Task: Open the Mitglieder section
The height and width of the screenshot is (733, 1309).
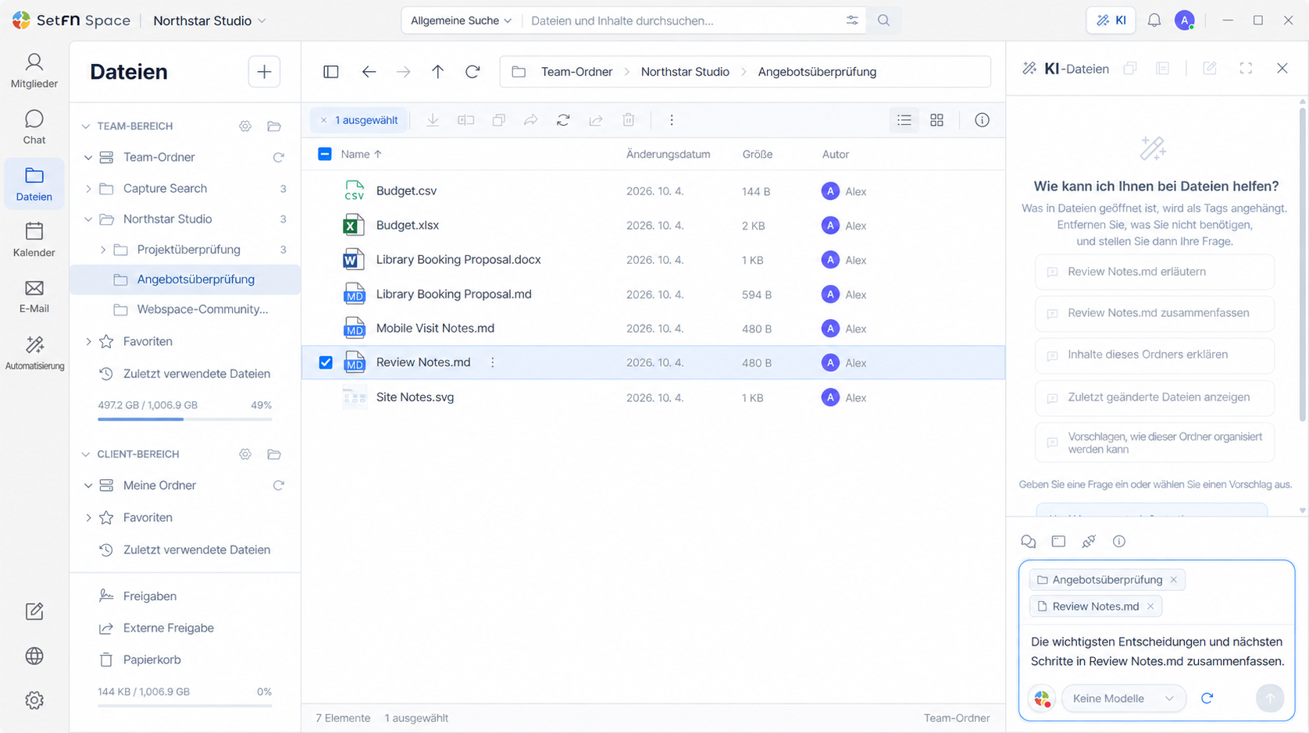Action: coord(34,70)
